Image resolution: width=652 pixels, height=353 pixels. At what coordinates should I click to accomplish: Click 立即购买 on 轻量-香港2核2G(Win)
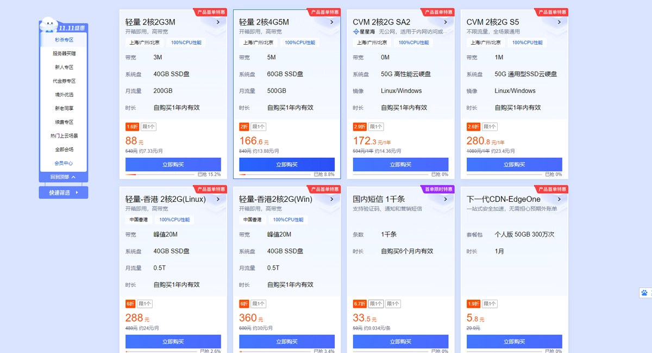click(287, 342)
